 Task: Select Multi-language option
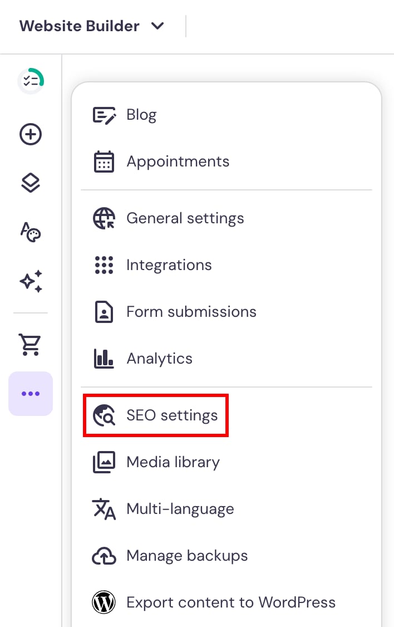[226, 509]
